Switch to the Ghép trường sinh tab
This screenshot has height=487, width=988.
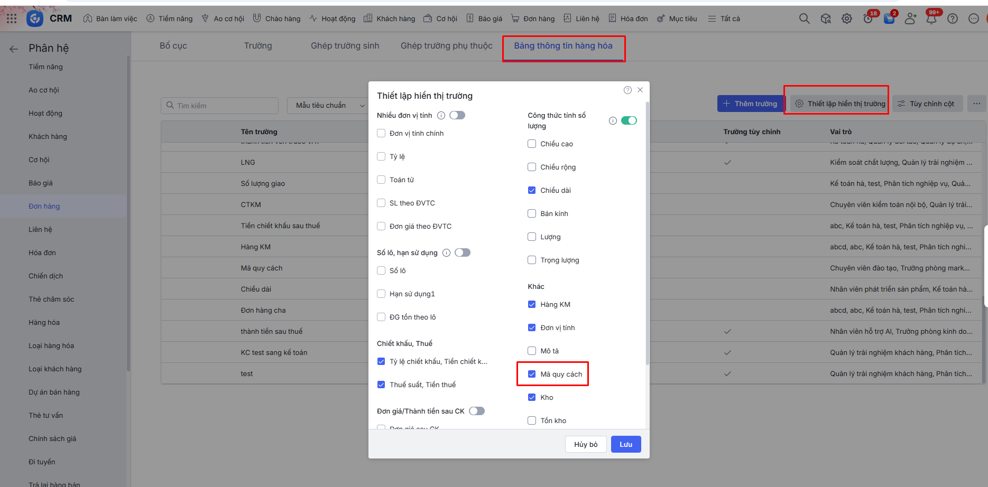pos(345,46)
